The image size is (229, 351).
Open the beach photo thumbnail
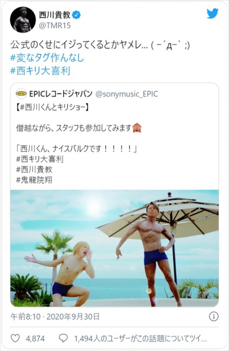[114, 248]
